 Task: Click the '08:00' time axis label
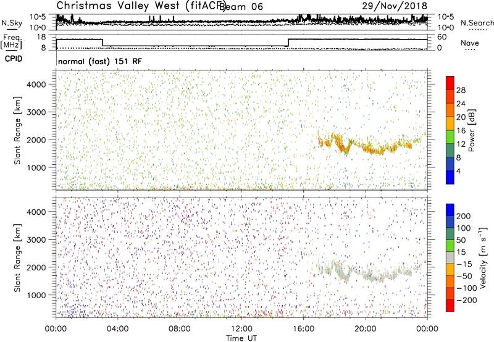point(180,329)
